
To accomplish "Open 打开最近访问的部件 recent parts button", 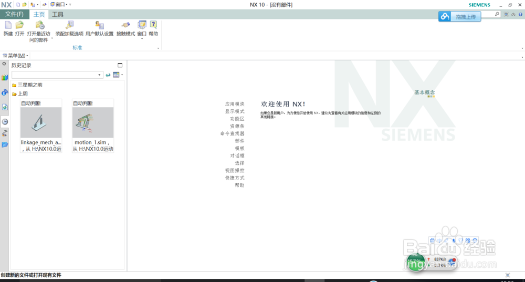I will (39, 32).
